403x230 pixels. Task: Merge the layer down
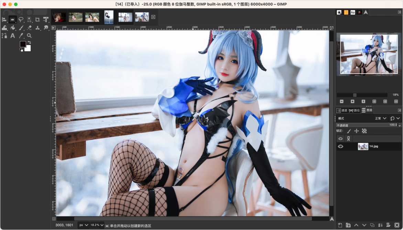pyautogui.click(x=380, y=225)
